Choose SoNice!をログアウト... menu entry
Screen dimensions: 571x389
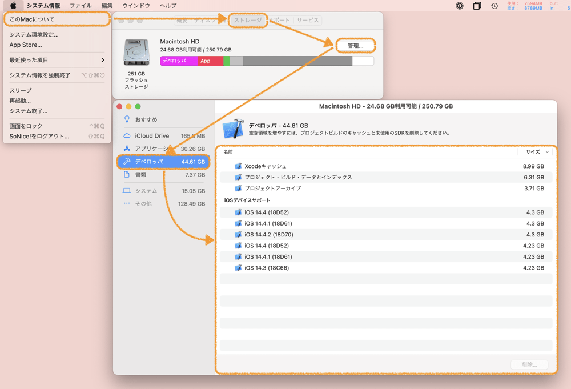coord(57,136)
